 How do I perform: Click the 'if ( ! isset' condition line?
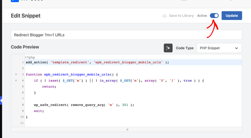119,80
